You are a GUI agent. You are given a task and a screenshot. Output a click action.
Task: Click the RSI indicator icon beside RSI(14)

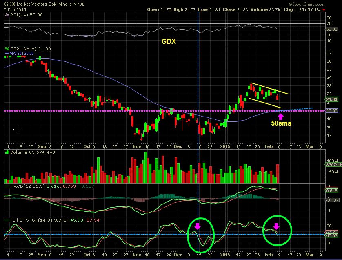[x=7, y=15]
